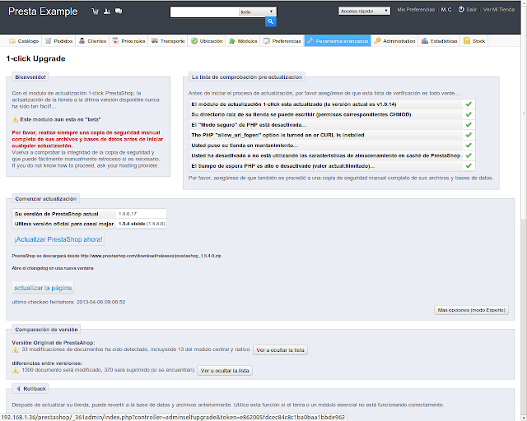Open the Catálogo menu tab

[x=24, y=41]
